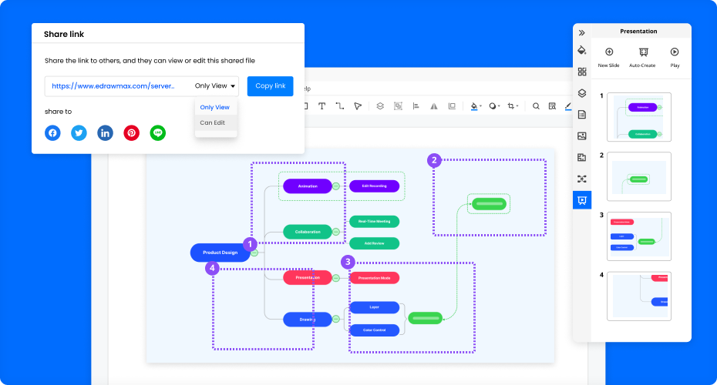The width and height of the screenshot is (717, 385).
Task: Open the Only View permission dropdown
Action: (x=216, y=86)
